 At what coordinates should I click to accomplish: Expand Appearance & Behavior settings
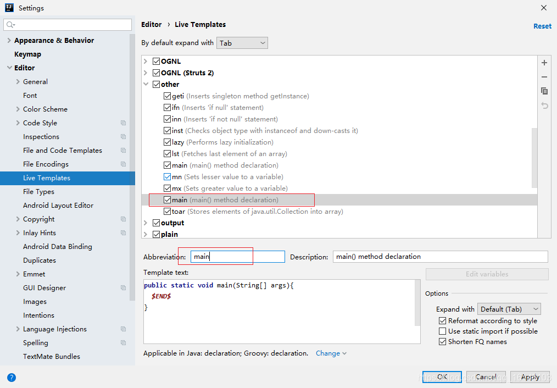[x=9, y=41]
